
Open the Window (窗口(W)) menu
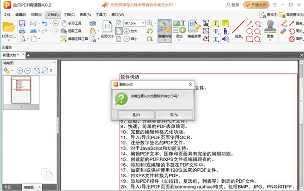118,15
